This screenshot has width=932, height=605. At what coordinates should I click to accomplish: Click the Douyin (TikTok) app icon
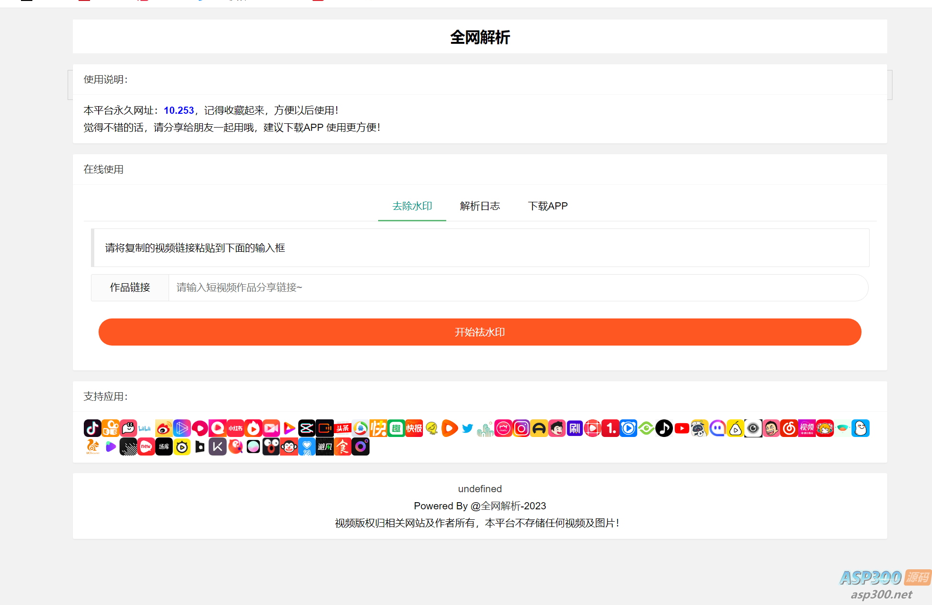(92, 428)
